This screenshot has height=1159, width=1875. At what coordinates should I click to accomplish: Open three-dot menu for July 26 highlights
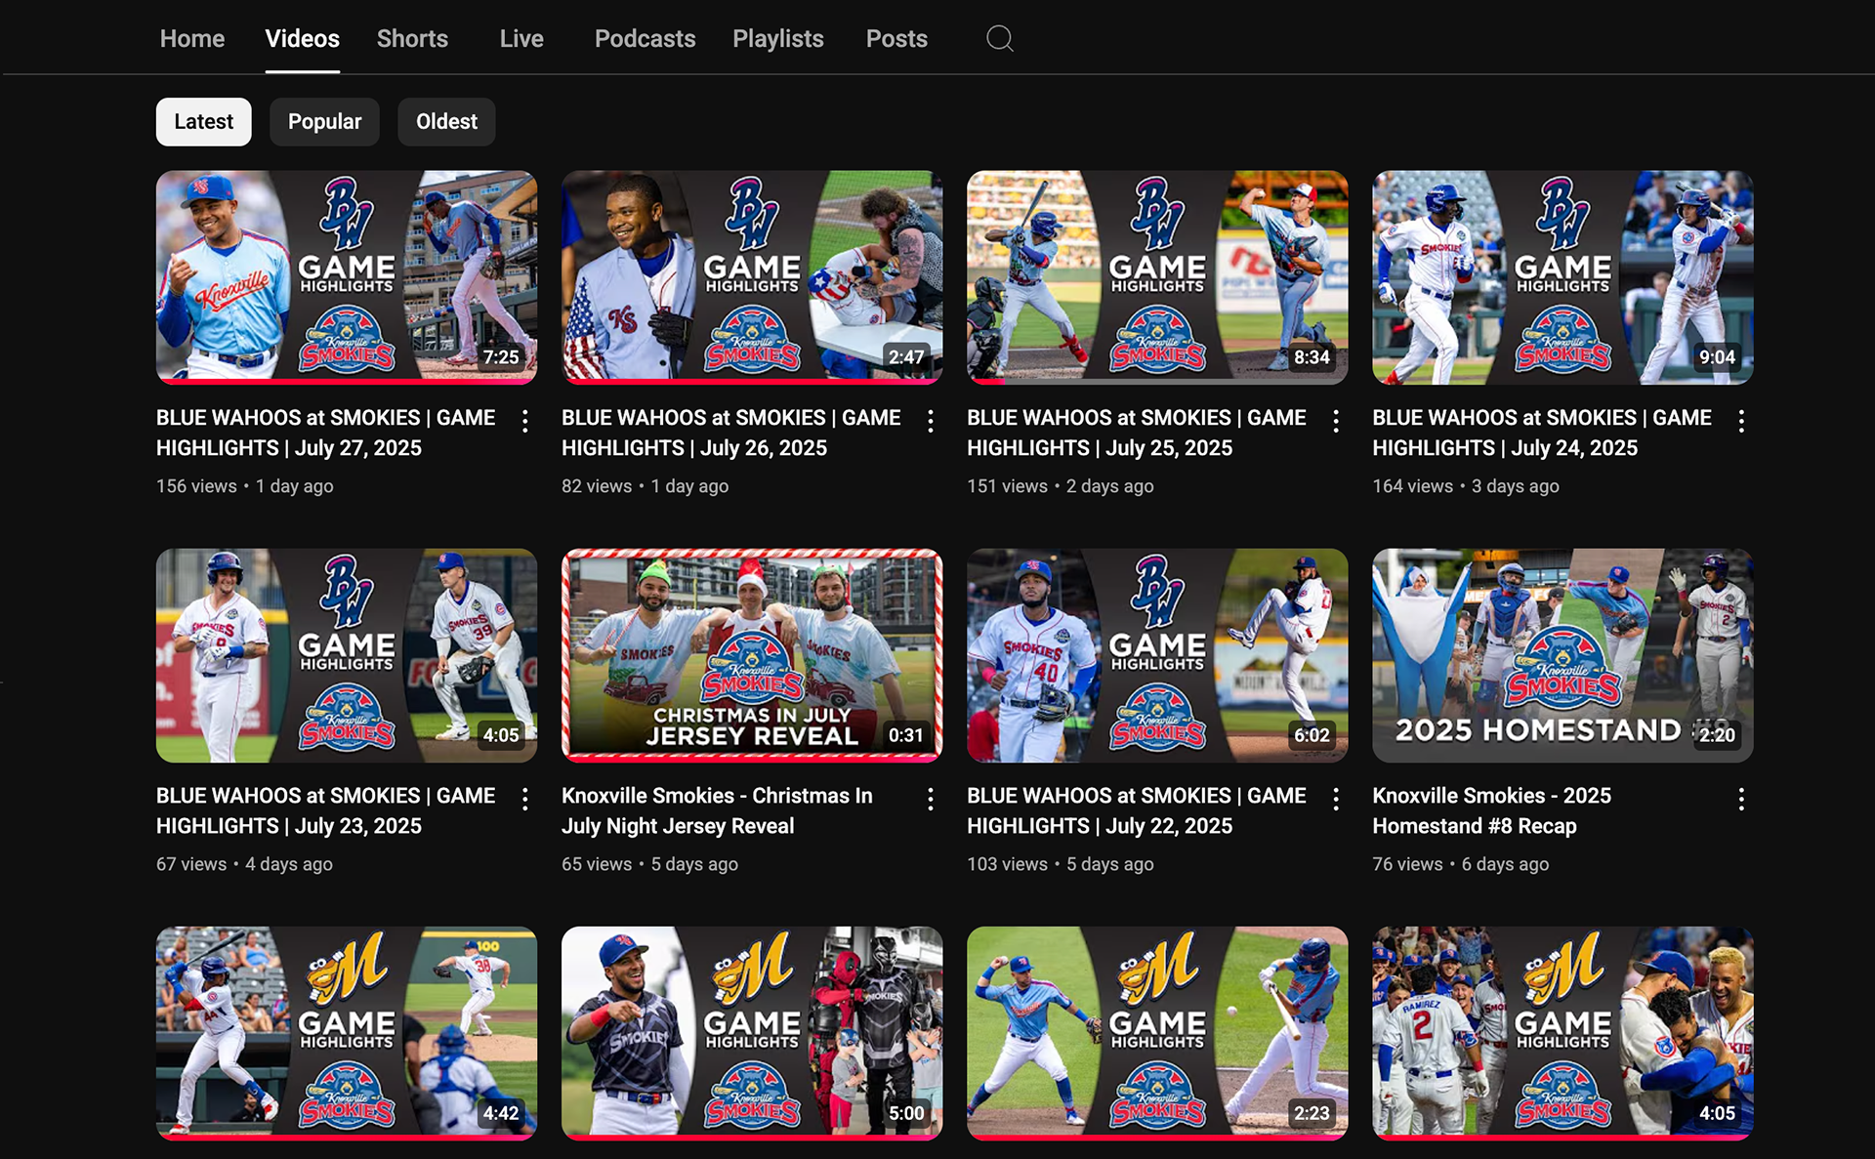(931, 421)
